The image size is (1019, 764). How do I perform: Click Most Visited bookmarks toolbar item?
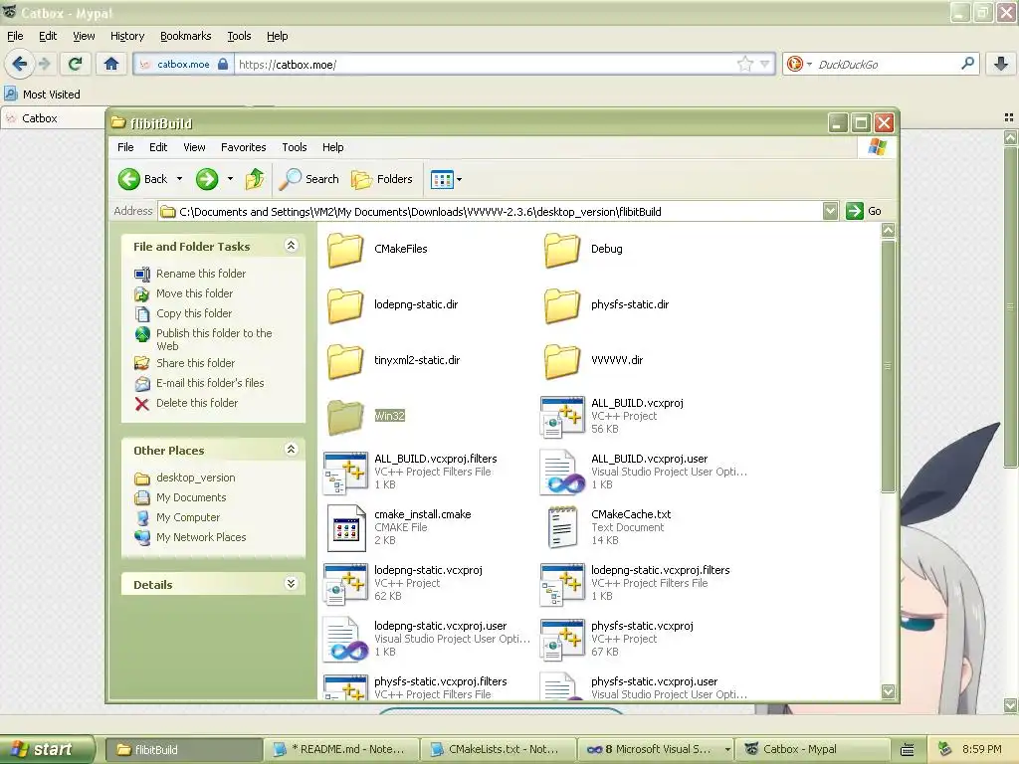coord(43,95)
